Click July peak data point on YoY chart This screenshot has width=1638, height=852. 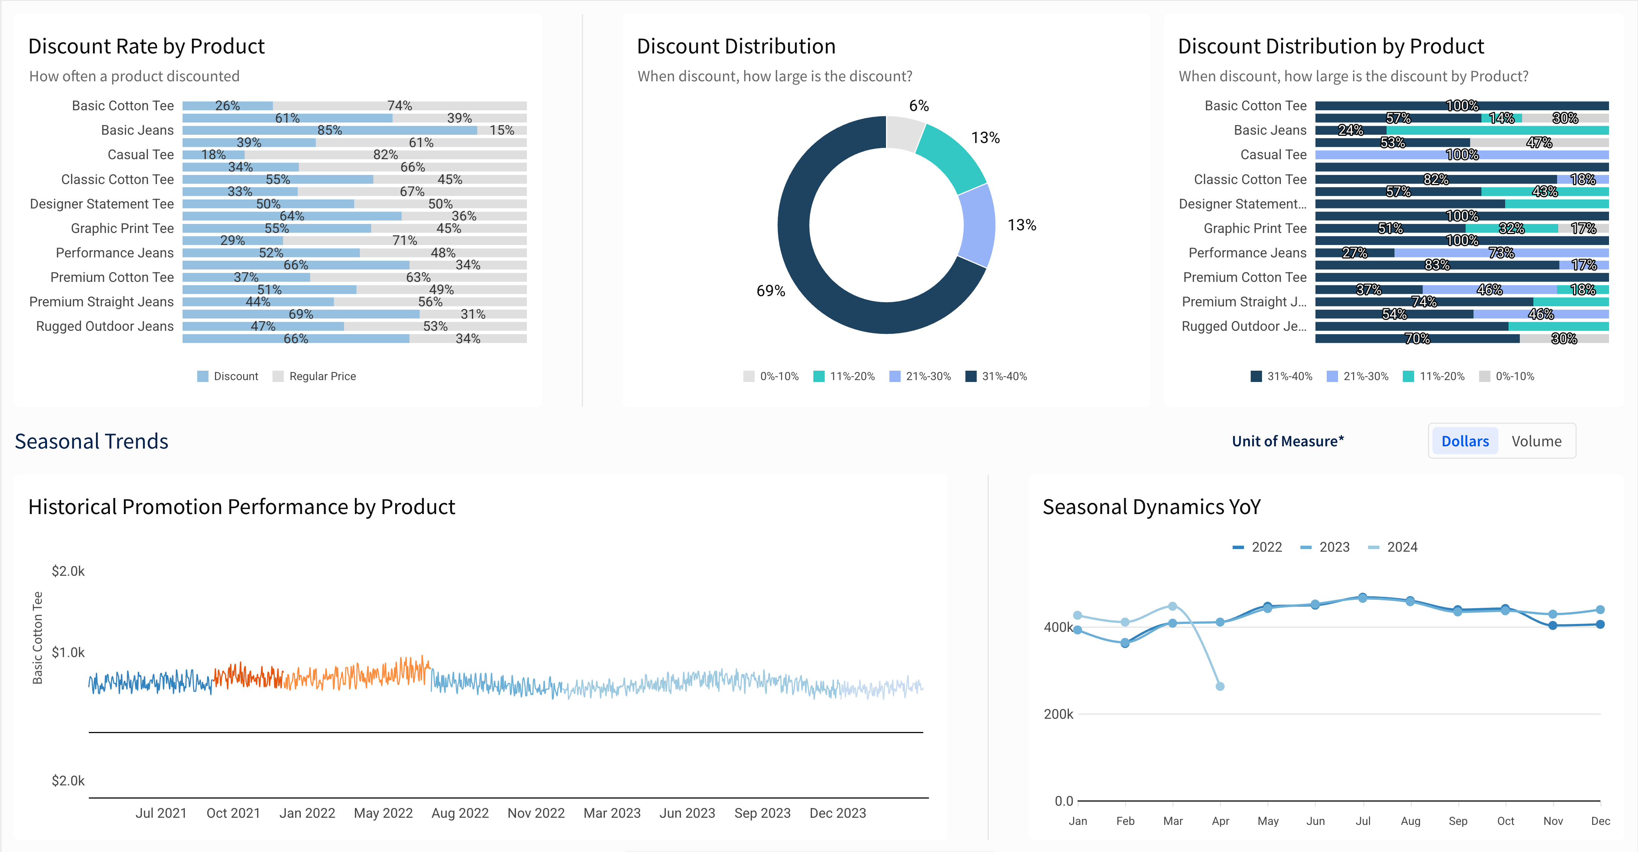1362,598
